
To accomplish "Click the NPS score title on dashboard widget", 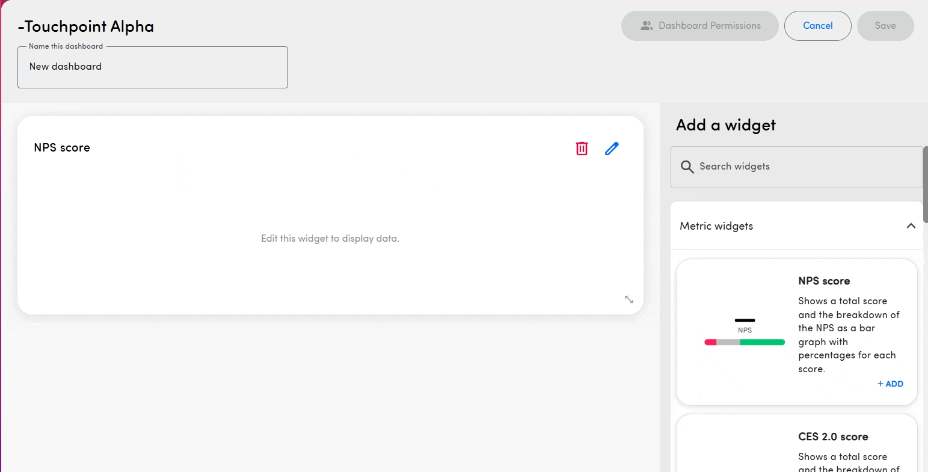I will point(62,148).
